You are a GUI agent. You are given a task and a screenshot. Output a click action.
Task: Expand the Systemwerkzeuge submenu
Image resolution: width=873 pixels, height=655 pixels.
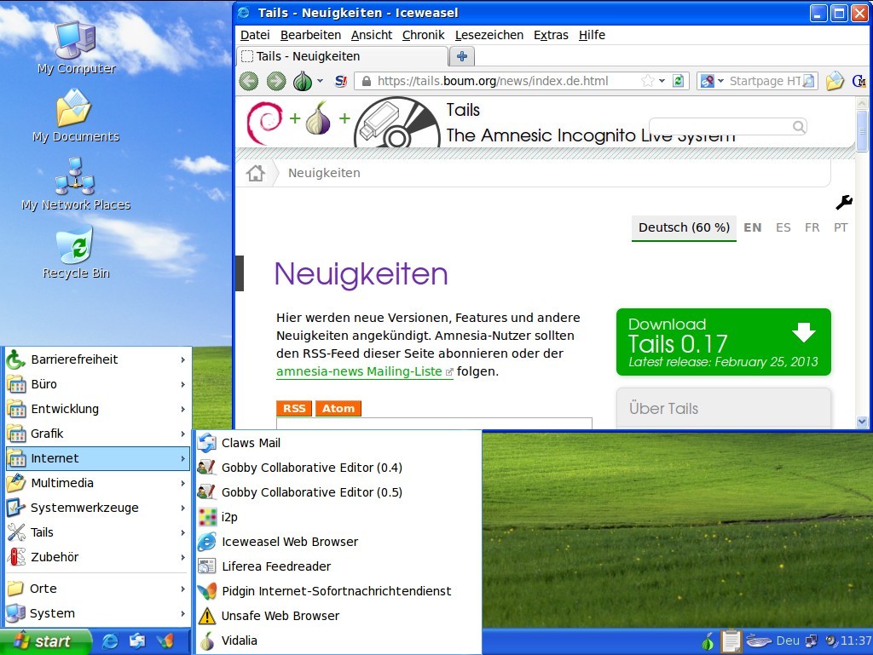98,508
